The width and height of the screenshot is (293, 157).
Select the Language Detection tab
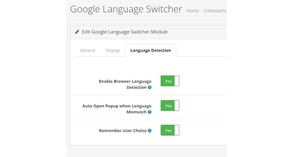pyautogui.click(x=151, y=50)
